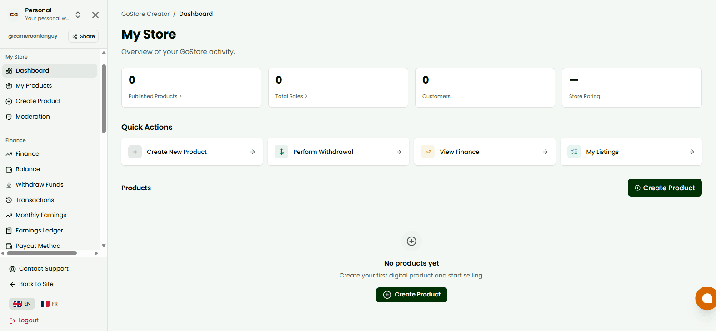Click Contact Support

tap(39, 269)
